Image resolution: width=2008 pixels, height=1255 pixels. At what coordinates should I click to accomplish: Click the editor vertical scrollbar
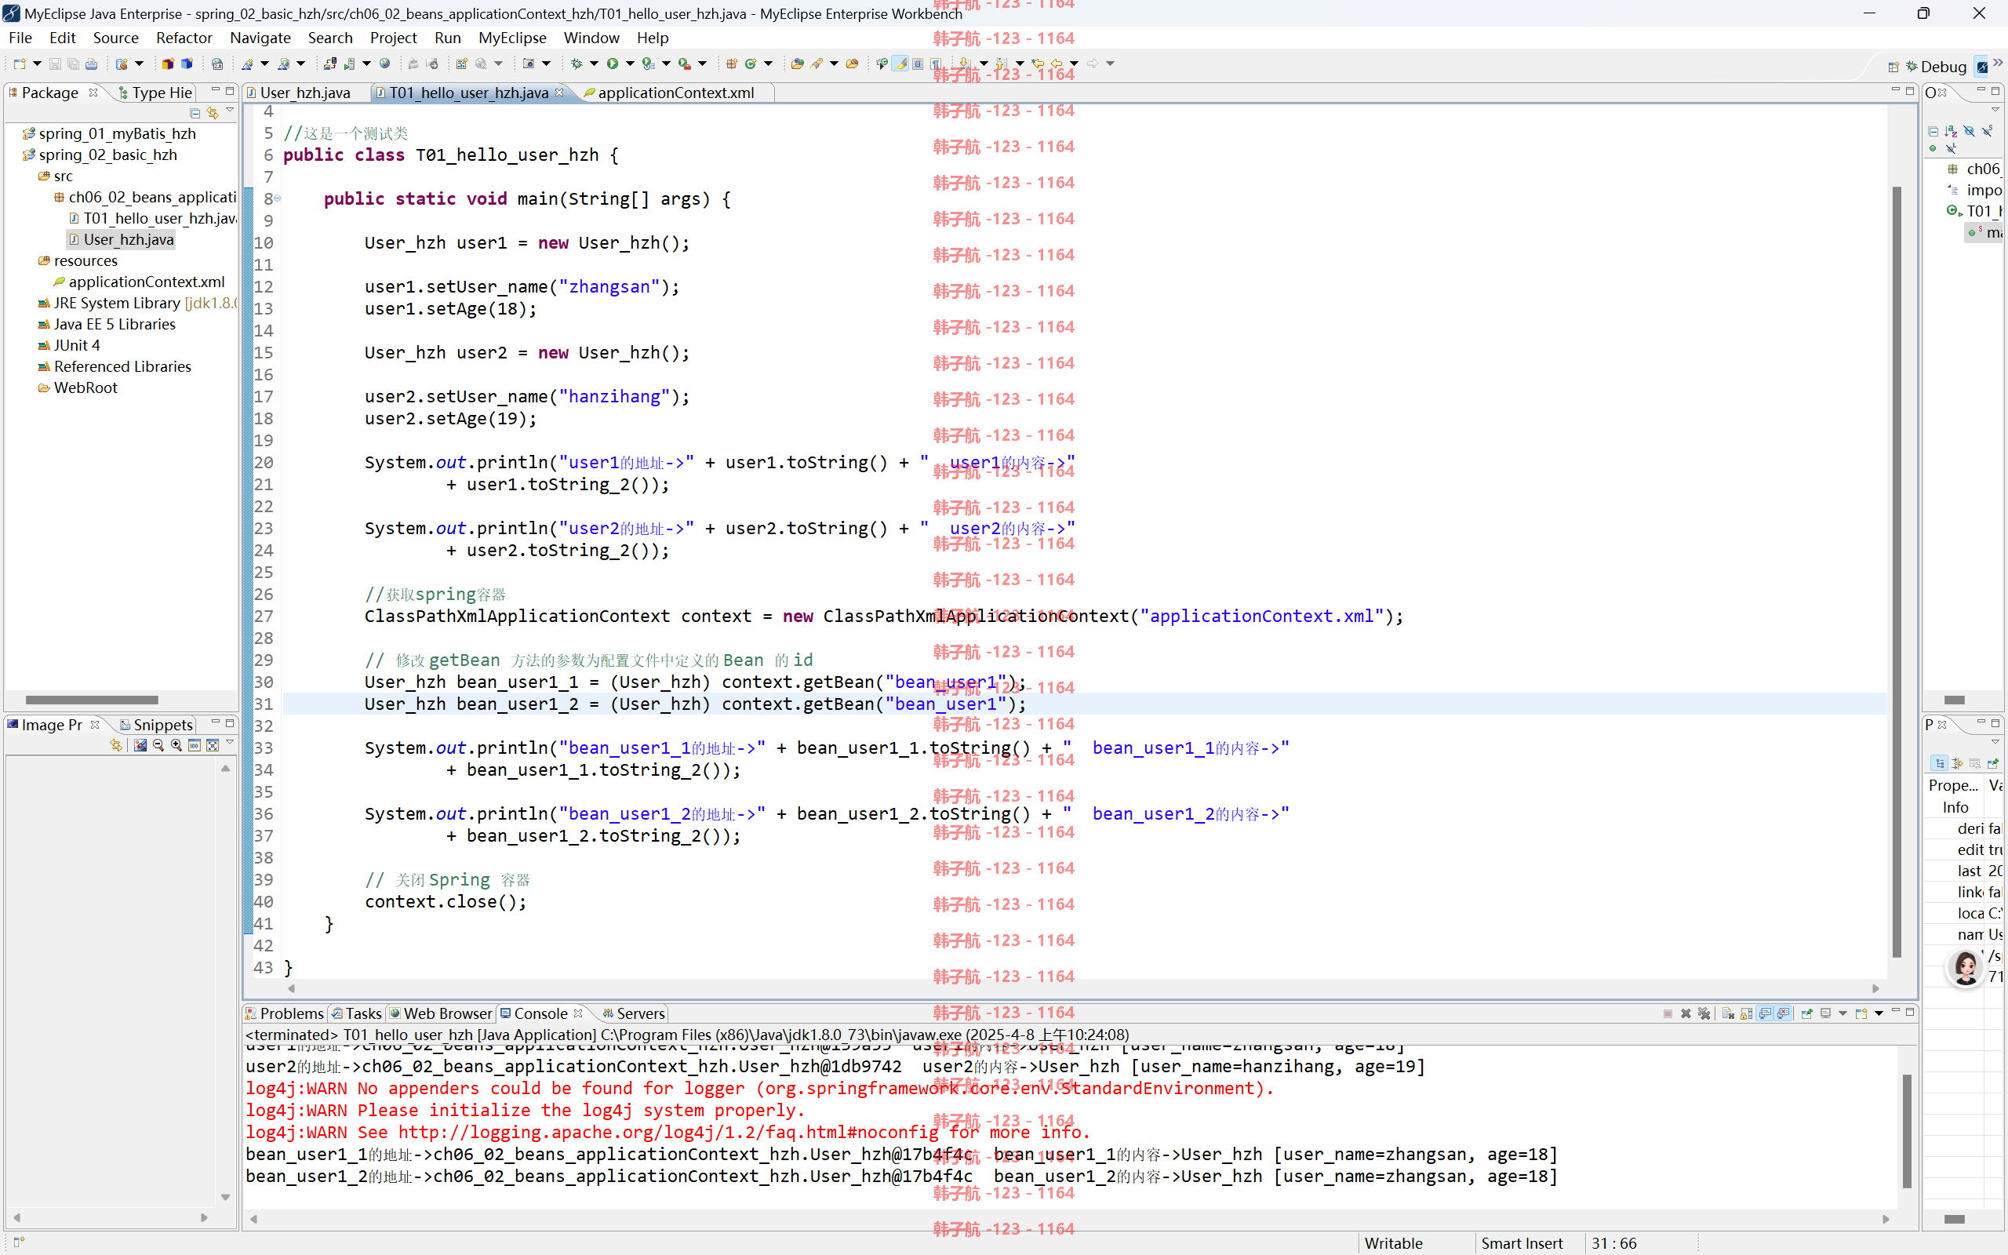1897,571
